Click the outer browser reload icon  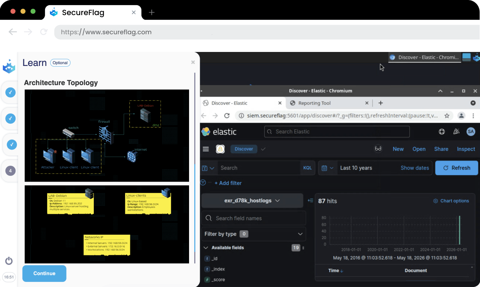point(44,32)
